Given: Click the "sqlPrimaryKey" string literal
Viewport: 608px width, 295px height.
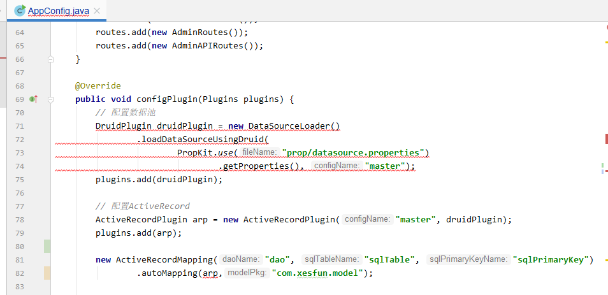Looking at the screenshot, I should [x=551, y=260].
